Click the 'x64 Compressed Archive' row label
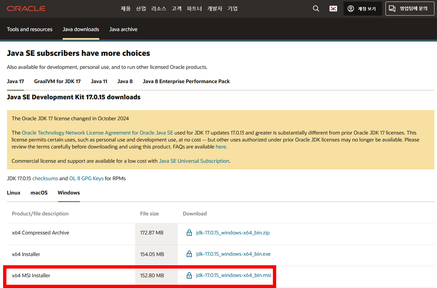The height and width of the screenshot is (288, 437). pos(41,233)
